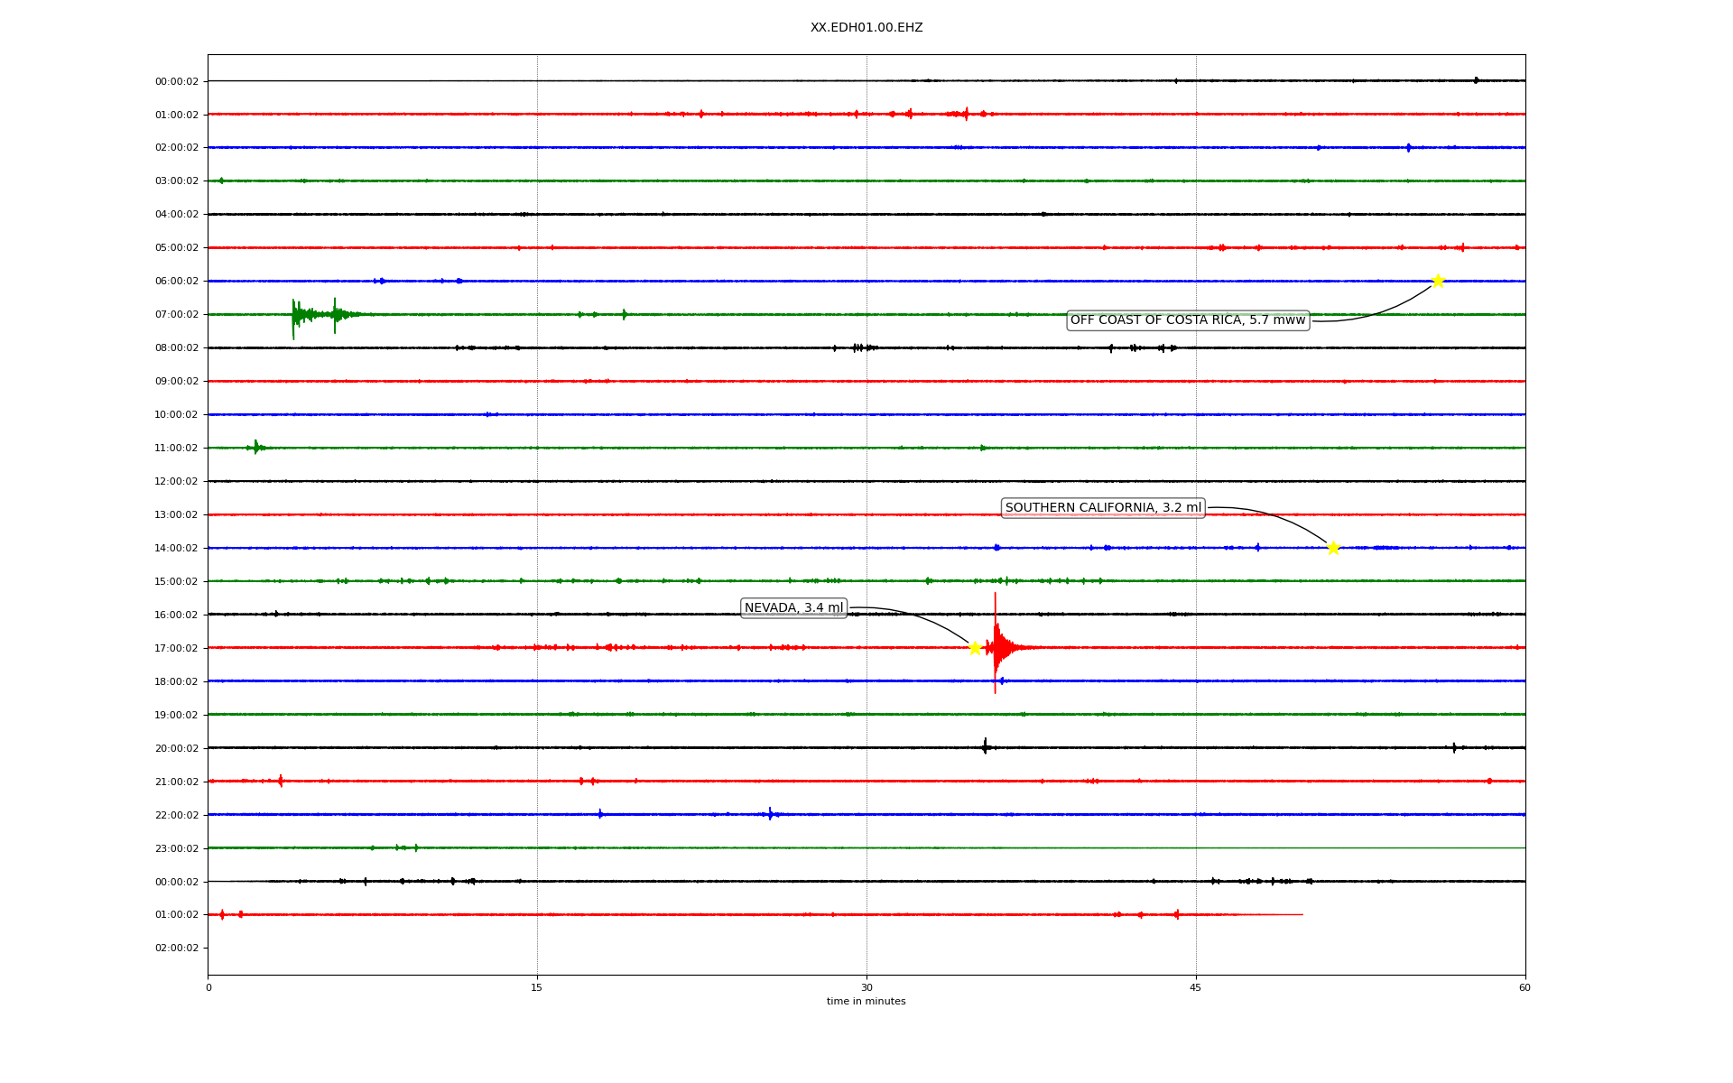Click the large red spike at 17:00 trace

[x=996, y=646]
